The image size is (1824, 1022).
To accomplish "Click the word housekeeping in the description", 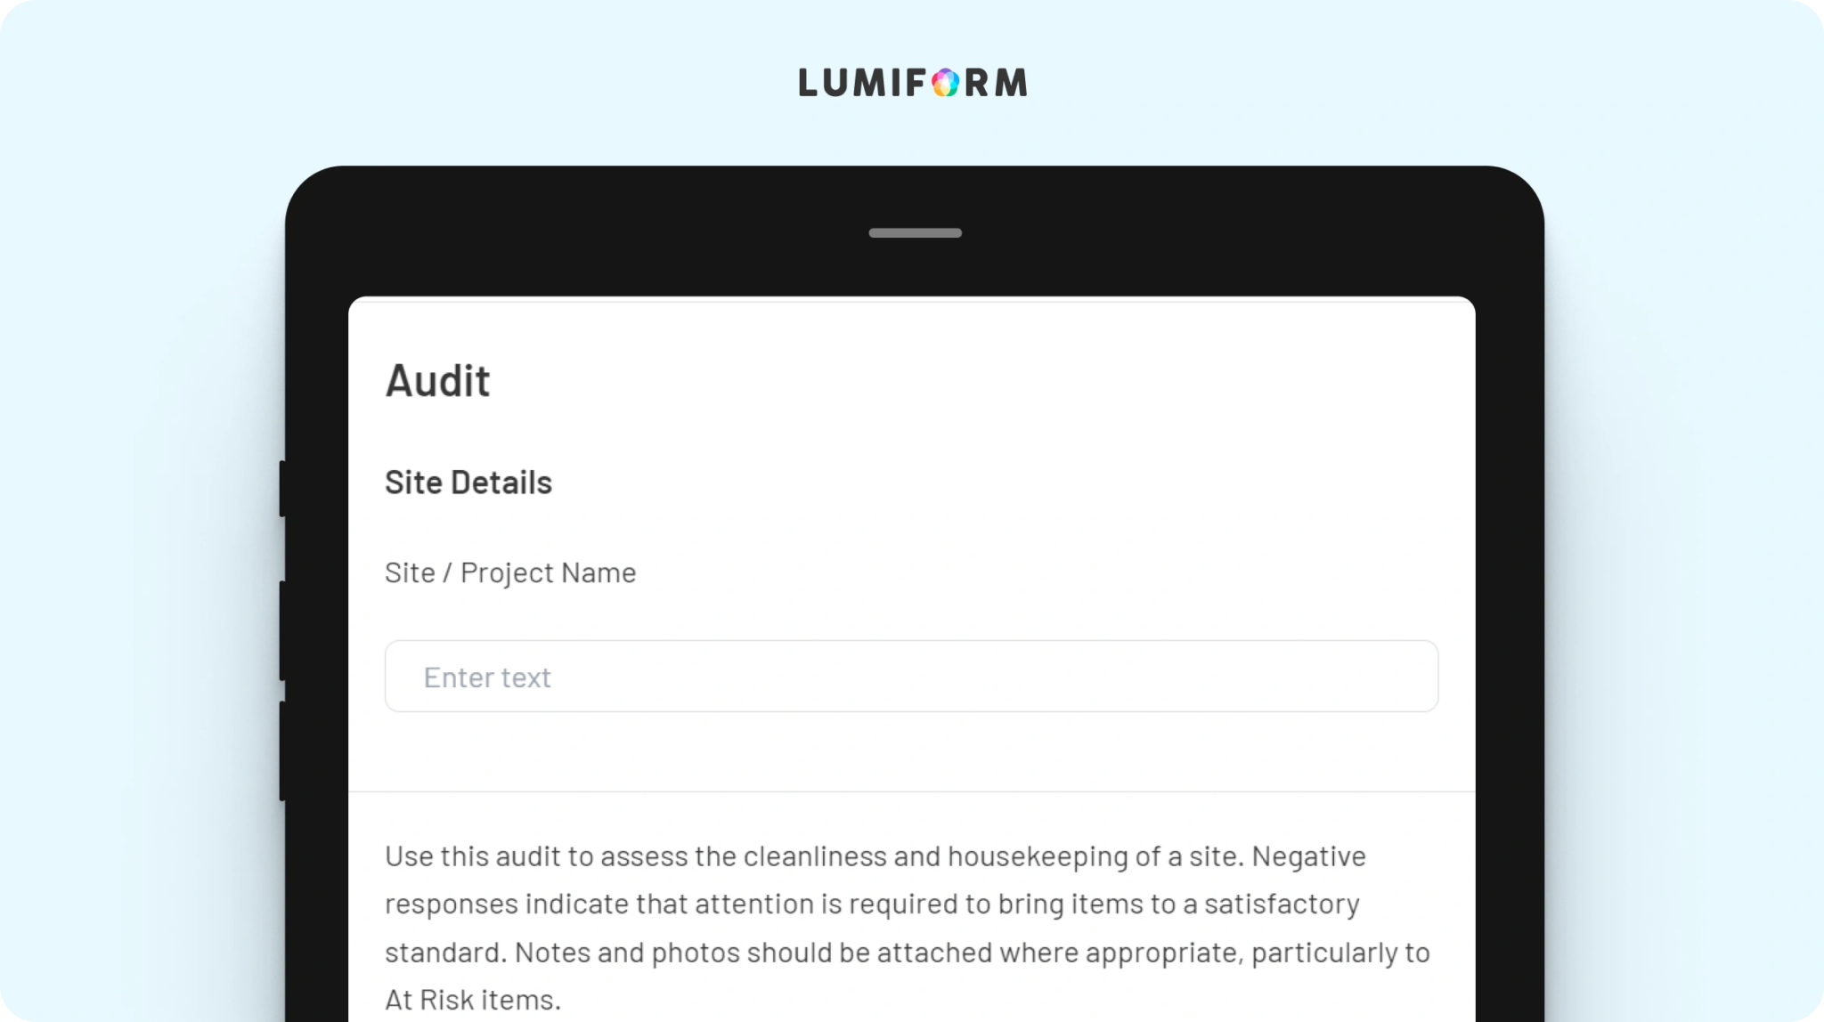I will (x=1038, y=857).
